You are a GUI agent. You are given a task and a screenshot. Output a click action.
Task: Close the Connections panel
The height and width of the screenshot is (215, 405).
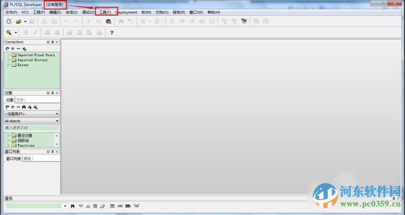[57, 42]
